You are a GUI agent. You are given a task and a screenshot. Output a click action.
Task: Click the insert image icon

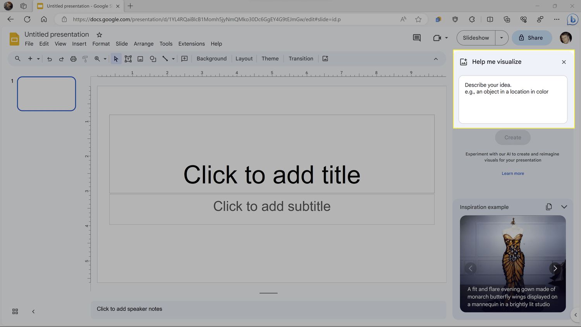click(x=140, y=59)
